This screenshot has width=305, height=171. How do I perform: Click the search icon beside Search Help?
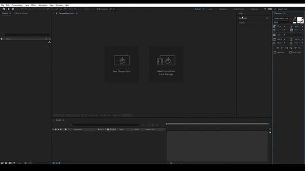pyautogui.click(x=275, y=9)
